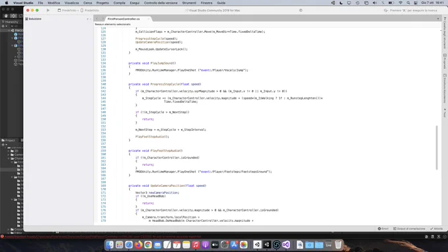Screen dimensions: 448x252
Task: Open Firefox from the Dock
Action: pos(138,245)
